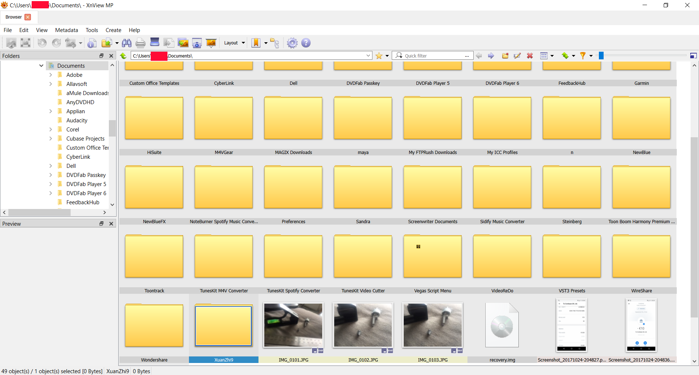Click the thumbnail size slider handle

click(x=601, y=56)
